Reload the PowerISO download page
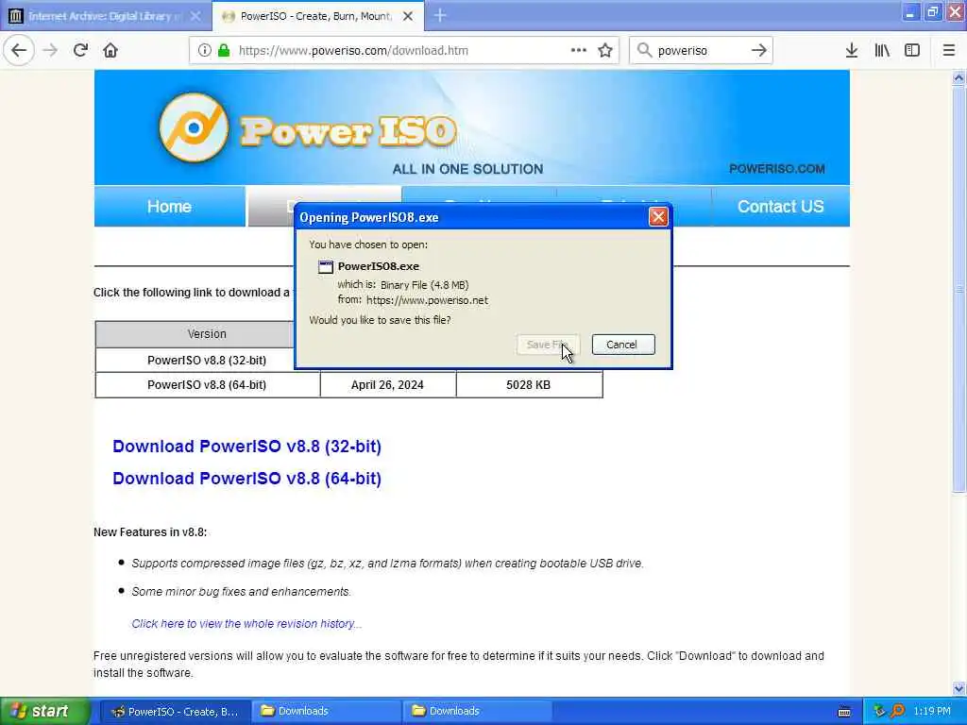The image size is (967, 725). [81, 50]
